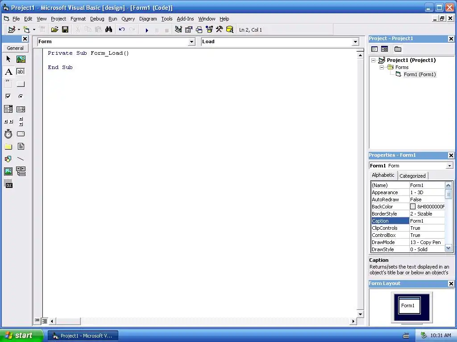457x342 pixels.
Task: Select the Shape control tool
Action: [x=8, y=159]
